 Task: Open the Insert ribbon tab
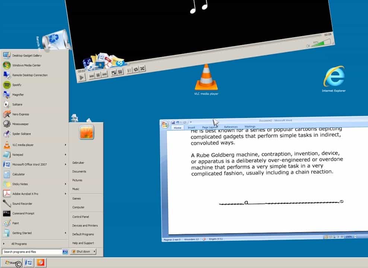pos(191,128)
